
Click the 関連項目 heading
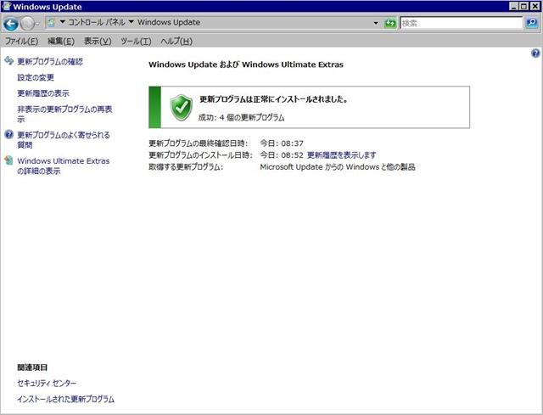point(32,367)
